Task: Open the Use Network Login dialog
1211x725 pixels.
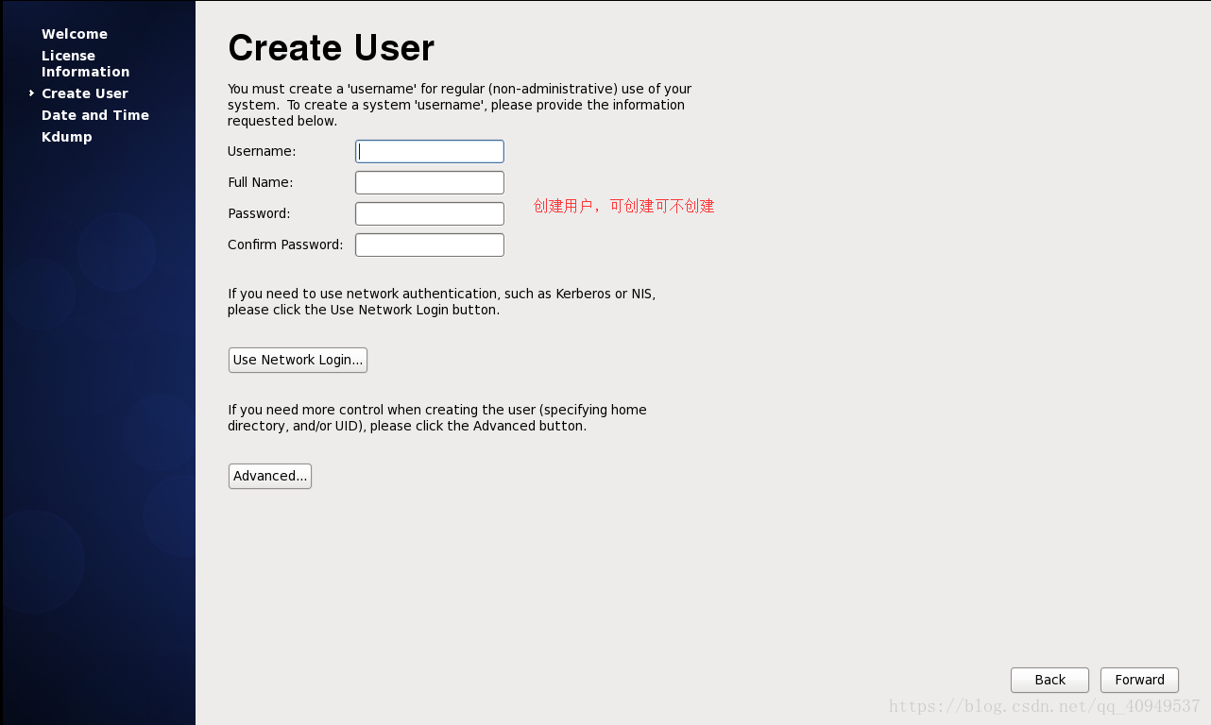Action: 298,360
